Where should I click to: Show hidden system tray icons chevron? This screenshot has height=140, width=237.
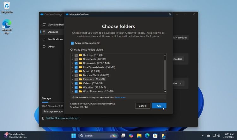[203, 136]
